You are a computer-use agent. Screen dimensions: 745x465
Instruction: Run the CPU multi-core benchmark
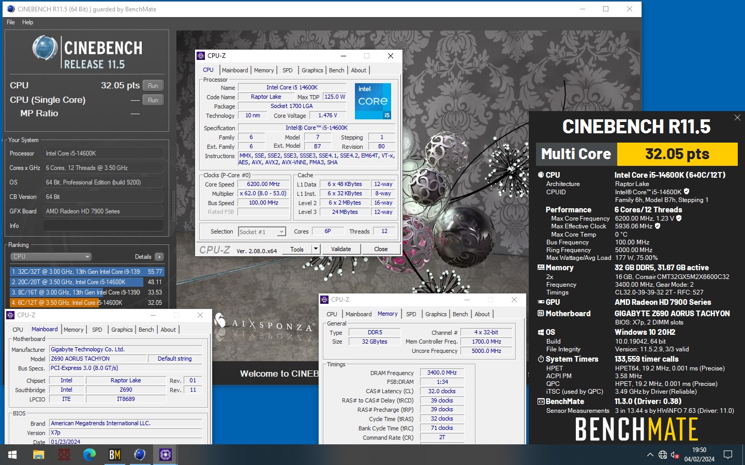[x=153, y=85]
